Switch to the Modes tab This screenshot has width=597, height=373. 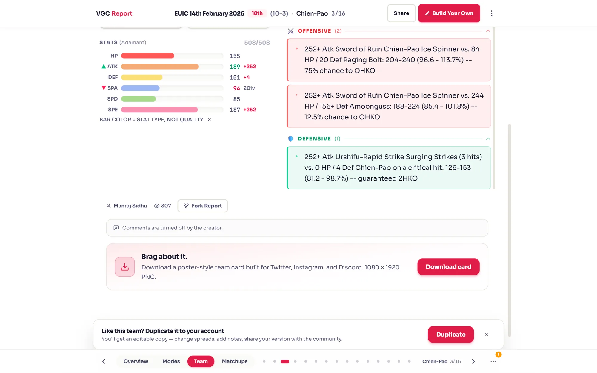click(x=171, y=361)
